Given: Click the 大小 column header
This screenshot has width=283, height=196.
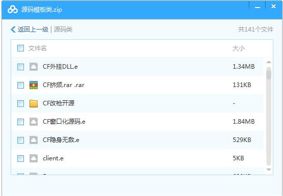Looking at the screenshot, I should pyautogui.click(x=239, y=48).
